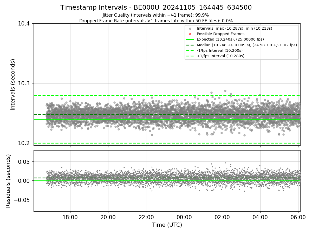Click the red dot marker in legend

click(x=190, y=34)
